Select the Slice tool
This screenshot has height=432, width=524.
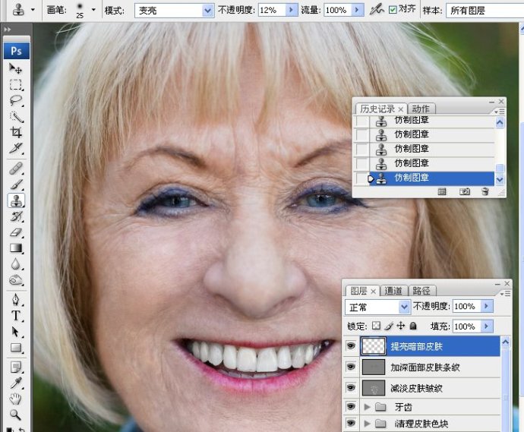coord(15,148)
